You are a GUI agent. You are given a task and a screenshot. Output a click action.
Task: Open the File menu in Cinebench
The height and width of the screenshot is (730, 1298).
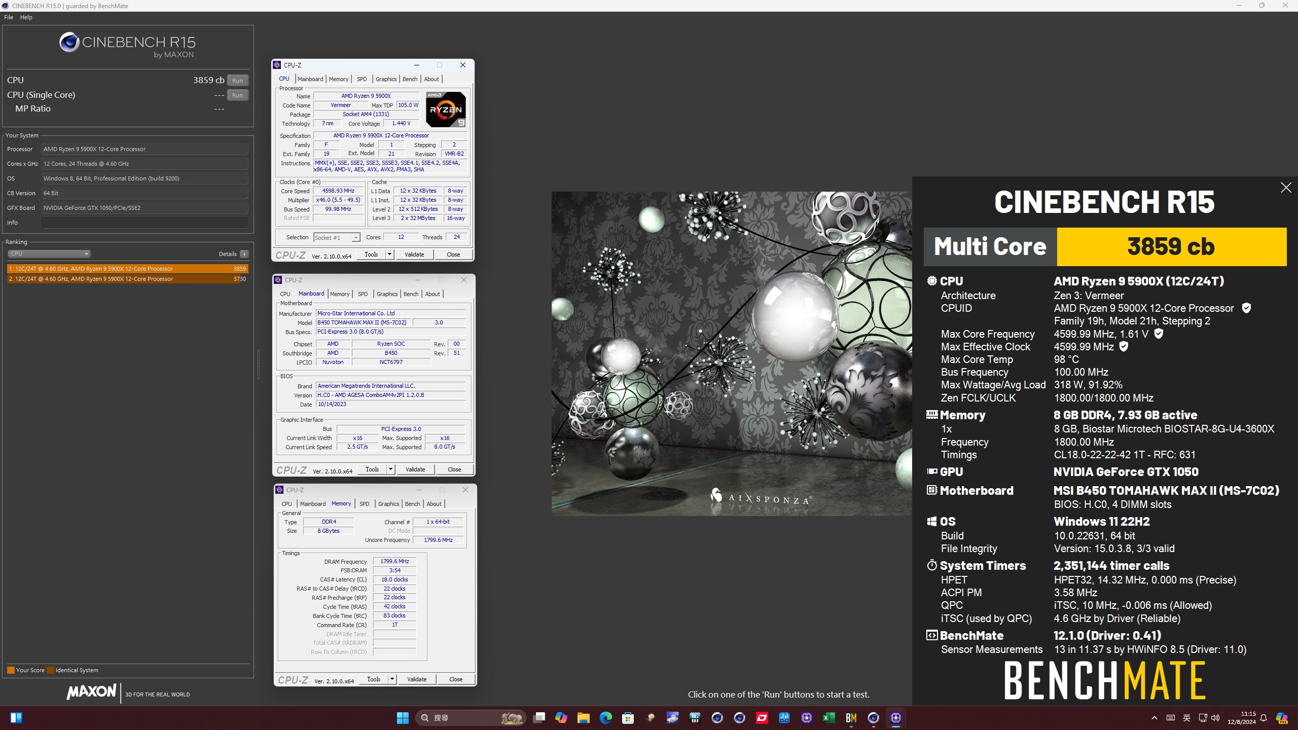(9, 17)
